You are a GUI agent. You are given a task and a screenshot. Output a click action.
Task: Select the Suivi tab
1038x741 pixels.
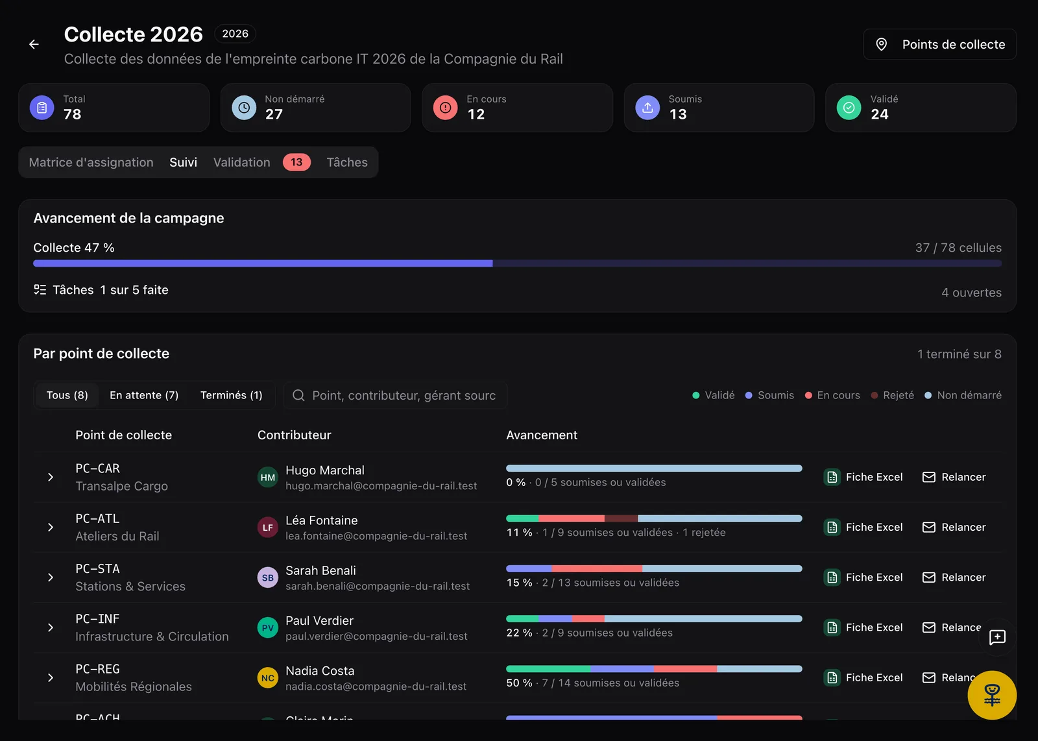point(184,162)
